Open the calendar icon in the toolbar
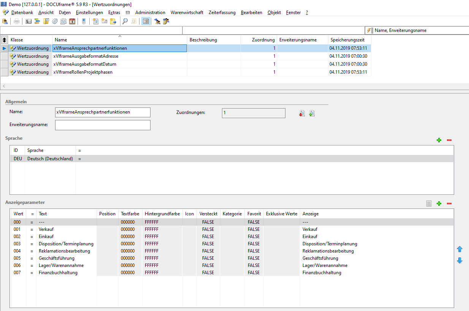This screenshot has height=311, width=469. point(72,21)
